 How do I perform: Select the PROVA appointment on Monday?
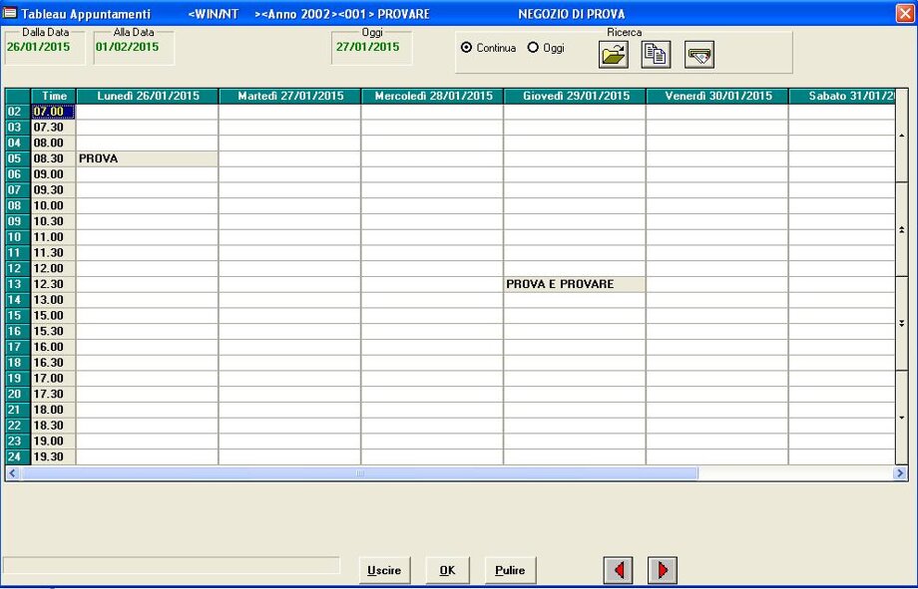point(147,158)
